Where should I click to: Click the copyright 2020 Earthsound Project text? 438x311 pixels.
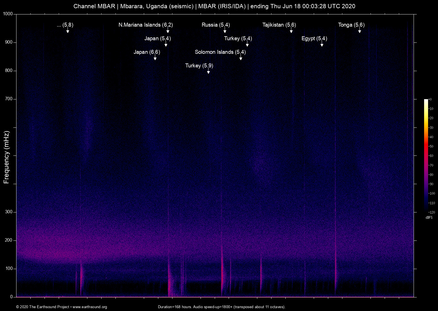point(43,307)
